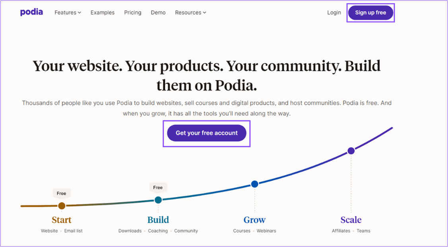Select the brown Start marker dot
448x247 pixels.
point(62,206)
